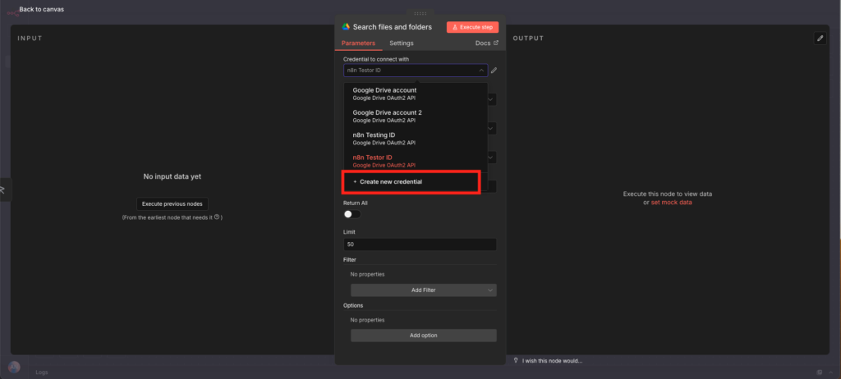The height and width of the screenshot is (379, 841).
Task: Click the 'set mock data' link
Action: point(671,202)
